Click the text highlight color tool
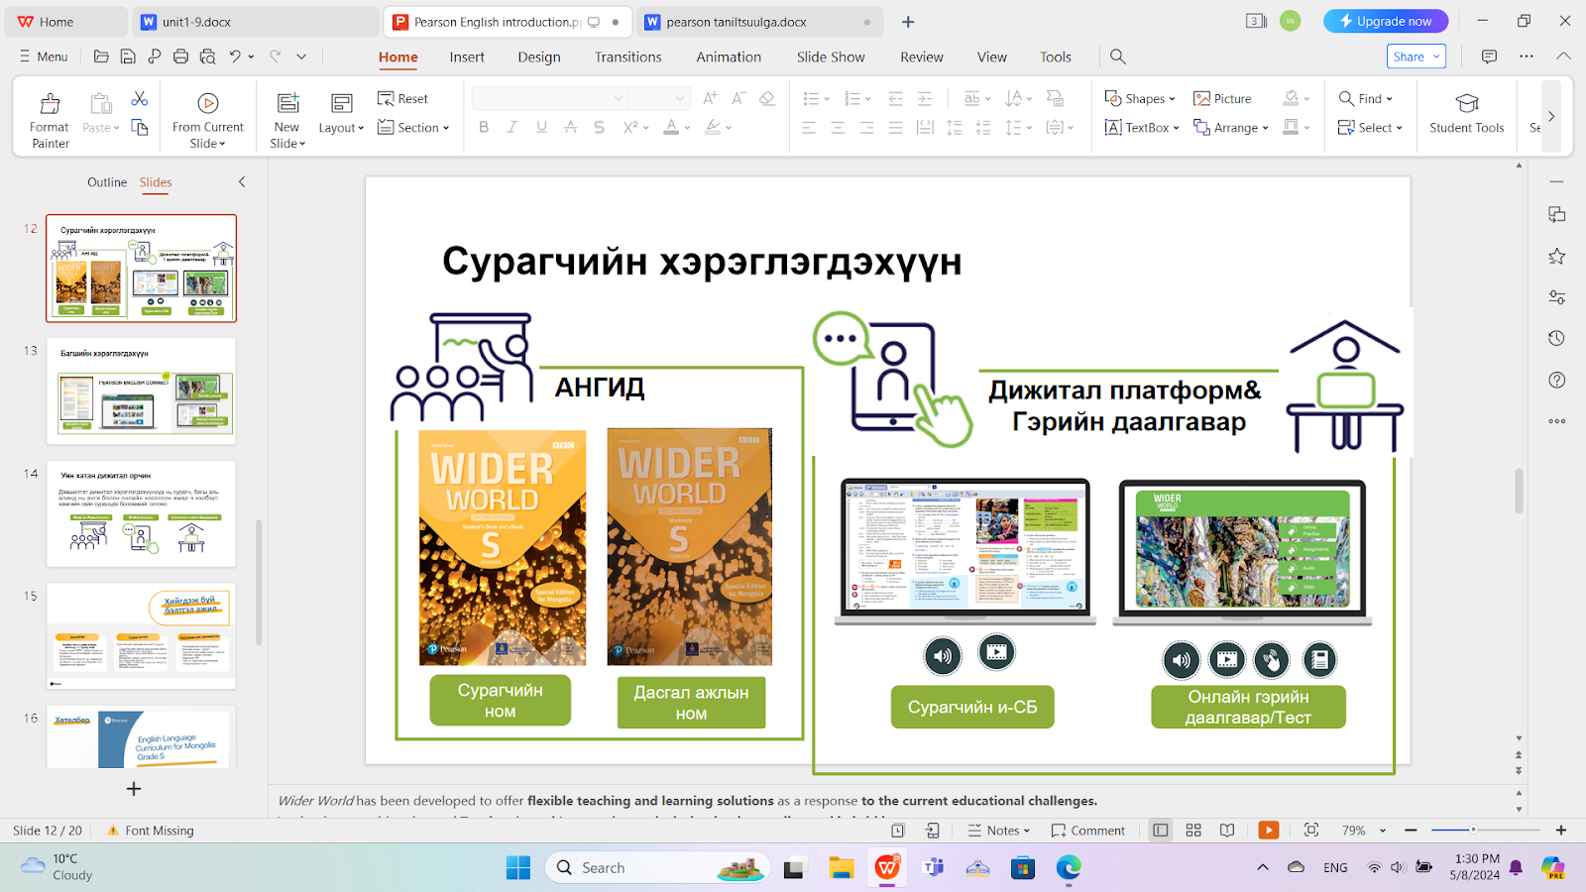Viewport: 1586px width, 892px height. 712,127
